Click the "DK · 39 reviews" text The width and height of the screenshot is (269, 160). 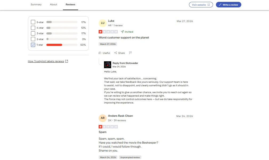click(117, 120)
